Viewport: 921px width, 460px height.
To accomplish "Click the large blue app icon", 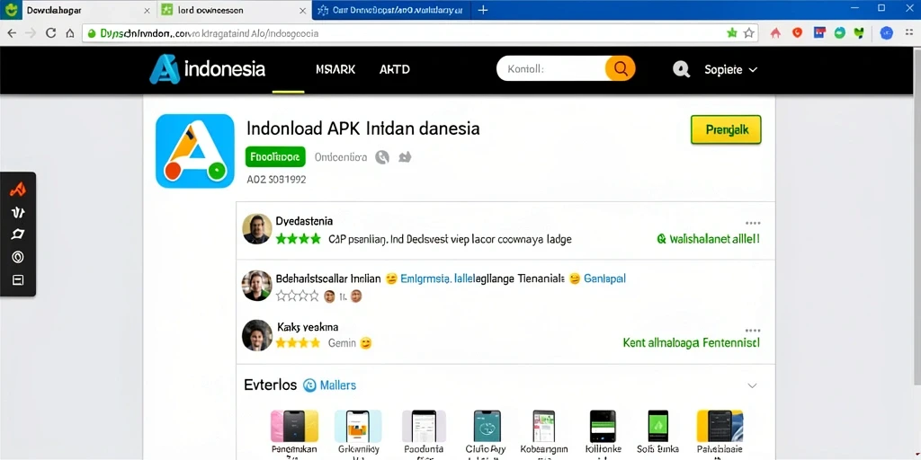I will (195, 151).
